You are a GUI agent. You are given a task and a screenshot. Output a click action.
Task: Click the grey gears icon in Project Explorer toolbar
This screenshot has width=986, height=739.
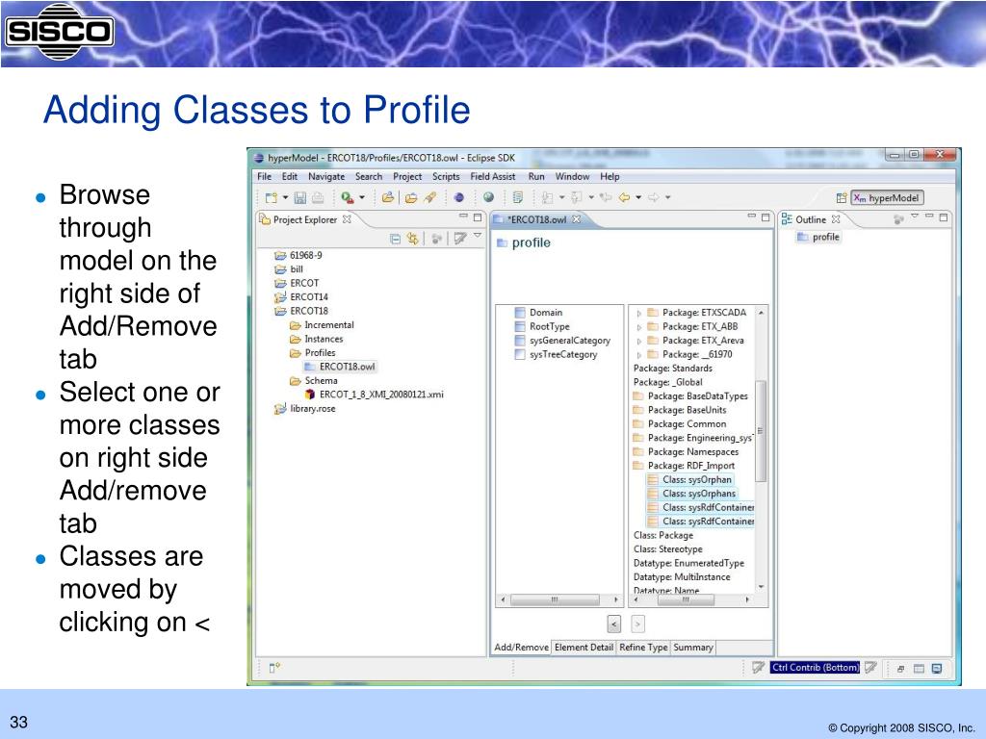[x=436, y=239]
